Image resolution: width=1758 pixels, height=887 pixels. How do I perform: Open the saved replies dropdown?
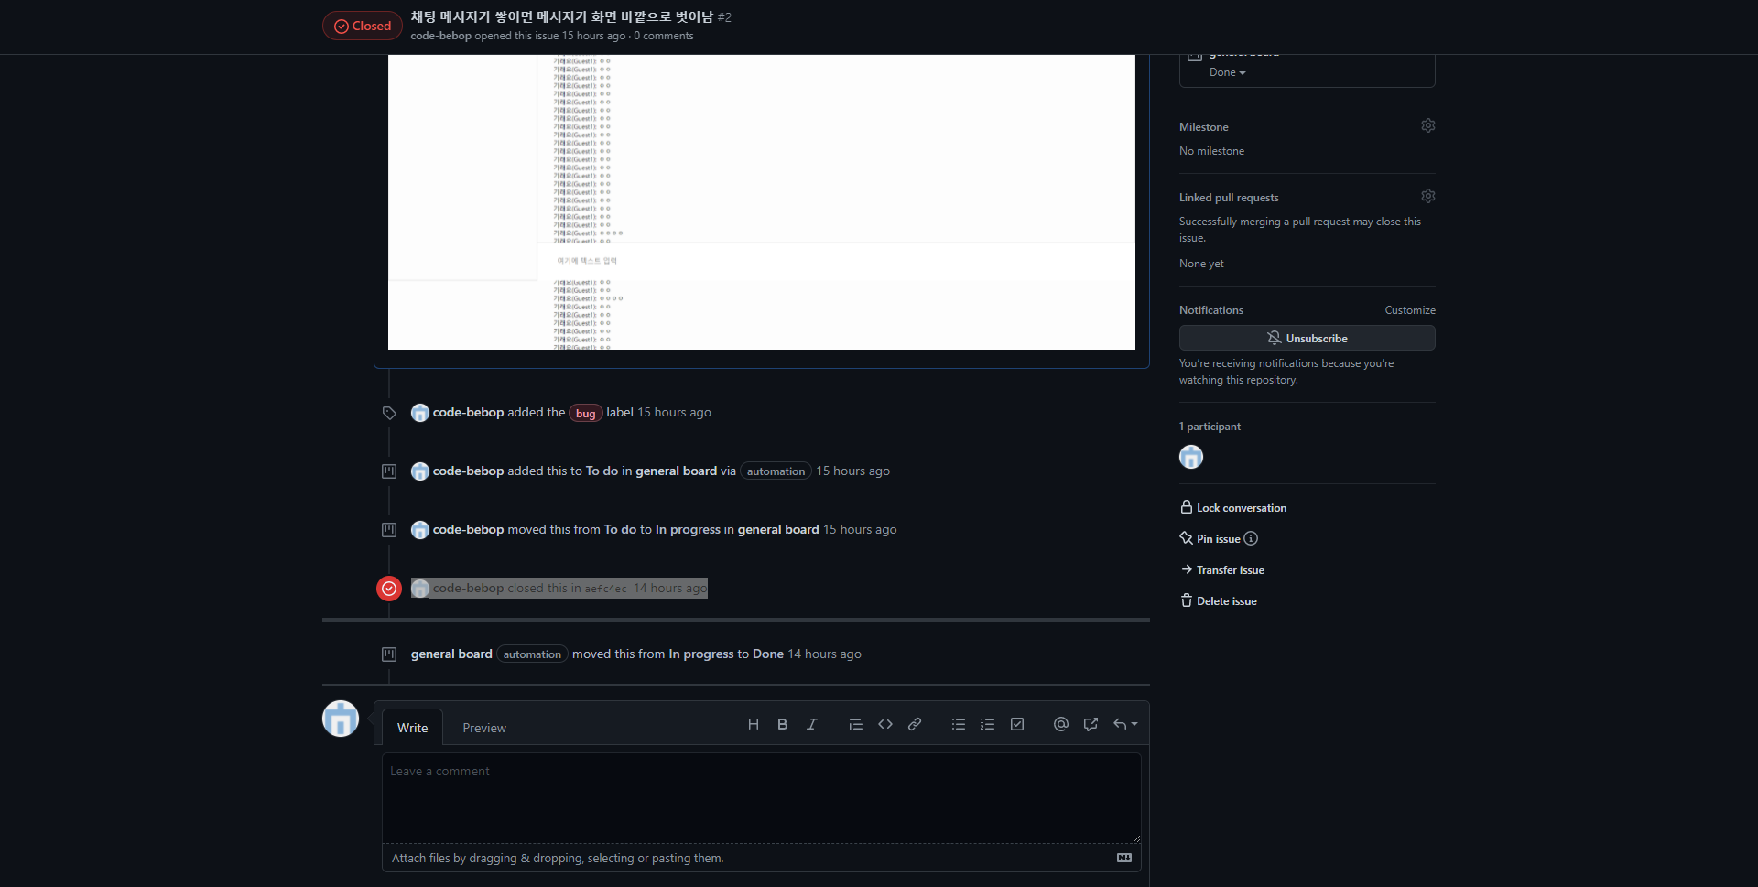click(1124, 724)
